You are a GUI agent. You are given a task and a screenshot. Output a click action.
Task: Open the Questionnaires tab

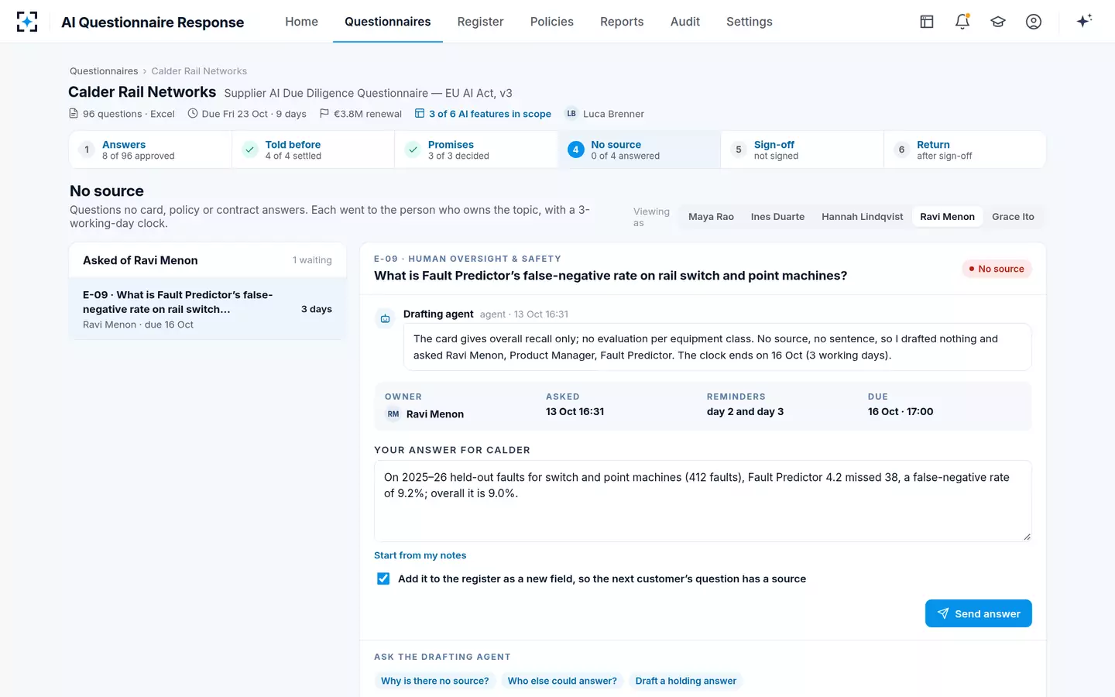point(388,22)
